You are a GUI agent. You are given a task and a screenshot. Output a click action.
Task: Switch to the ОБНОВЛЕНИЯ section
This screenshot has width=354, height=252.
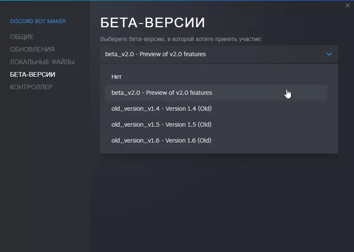[x=32, y=49]
